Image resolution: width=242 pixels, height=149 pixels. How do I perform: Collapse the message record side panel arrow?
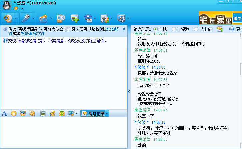tap(129, 92)
